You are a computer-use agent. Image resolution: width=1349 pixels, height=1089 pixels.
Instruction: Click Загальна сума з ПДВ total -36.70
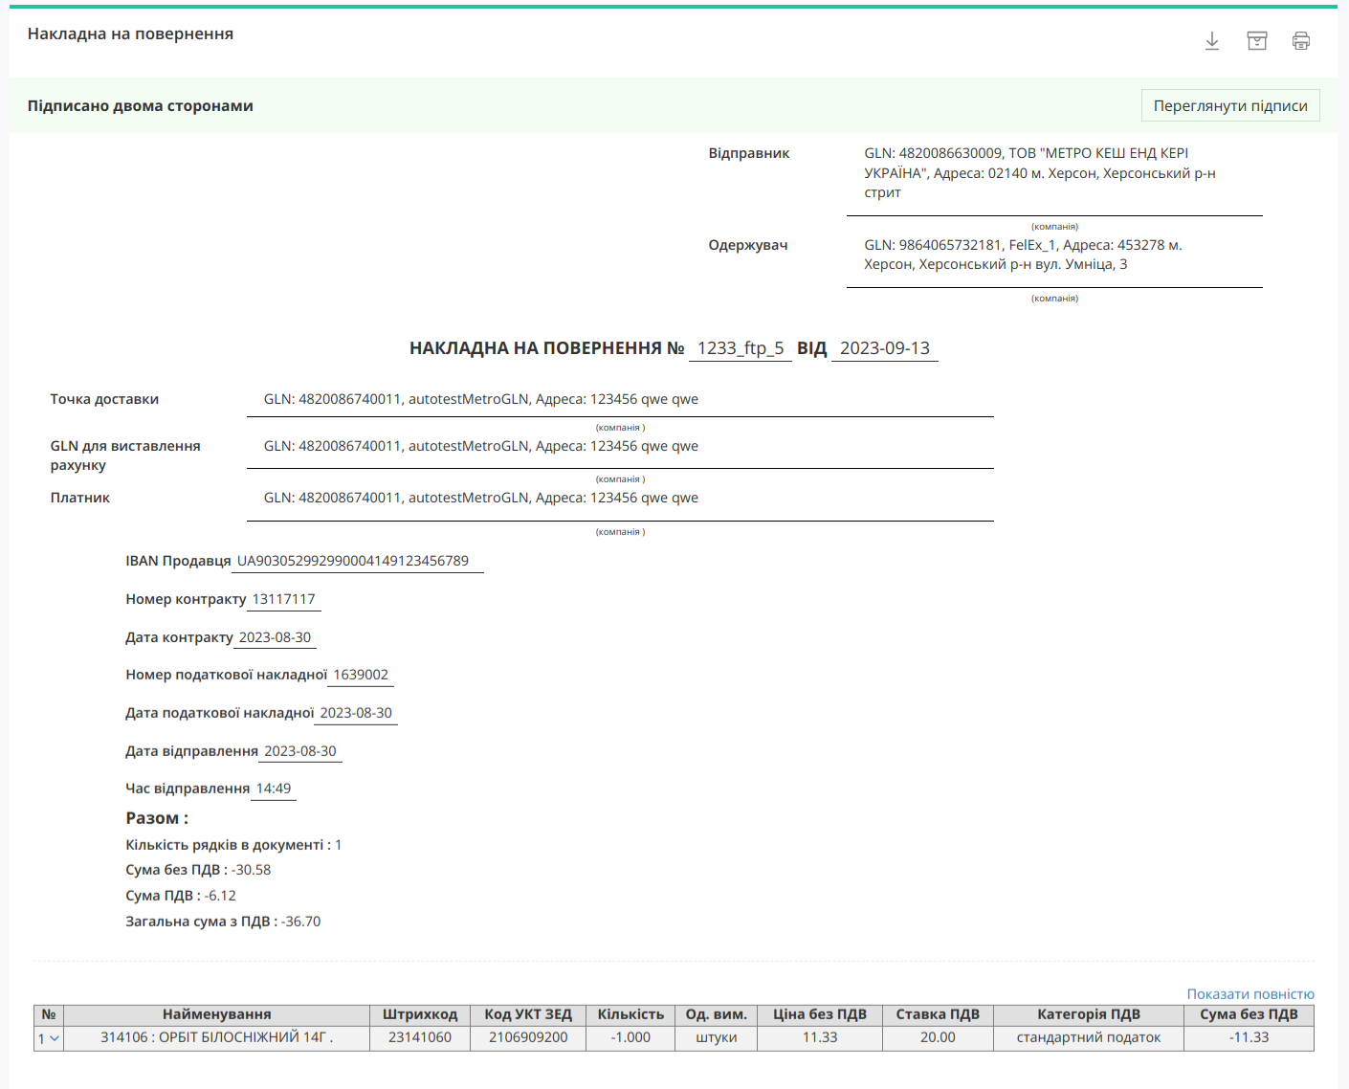click(x=301, y=922)
